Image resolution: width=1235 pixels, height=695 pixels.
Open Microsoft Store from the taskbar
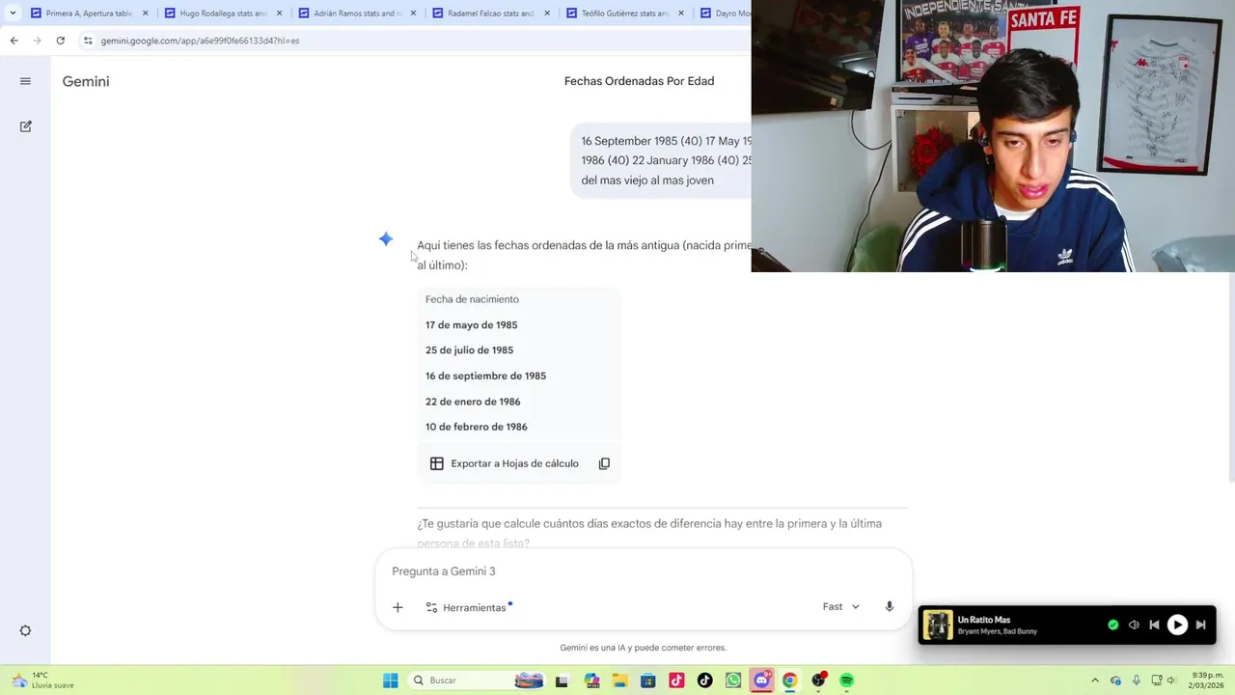[x=648, y=681]
